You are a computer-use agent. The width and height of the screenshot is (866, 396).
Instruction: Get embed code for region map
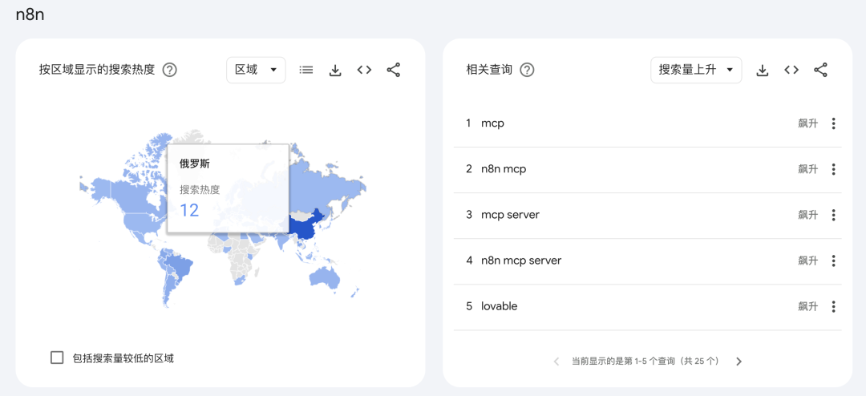coord(364,71)
